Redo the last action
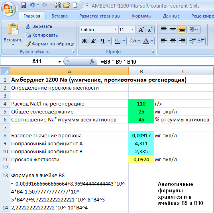Viewport: 214px width, 213px height. 45,6
